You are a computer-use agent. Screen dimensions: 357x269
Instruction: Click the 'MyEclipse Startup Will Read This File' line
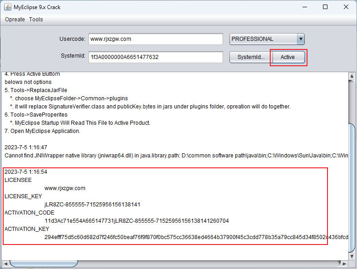coord(80,123)
